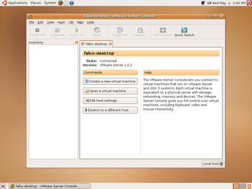Open the Tabs menu
Screen dimensions: 252x189
[80, 22]
